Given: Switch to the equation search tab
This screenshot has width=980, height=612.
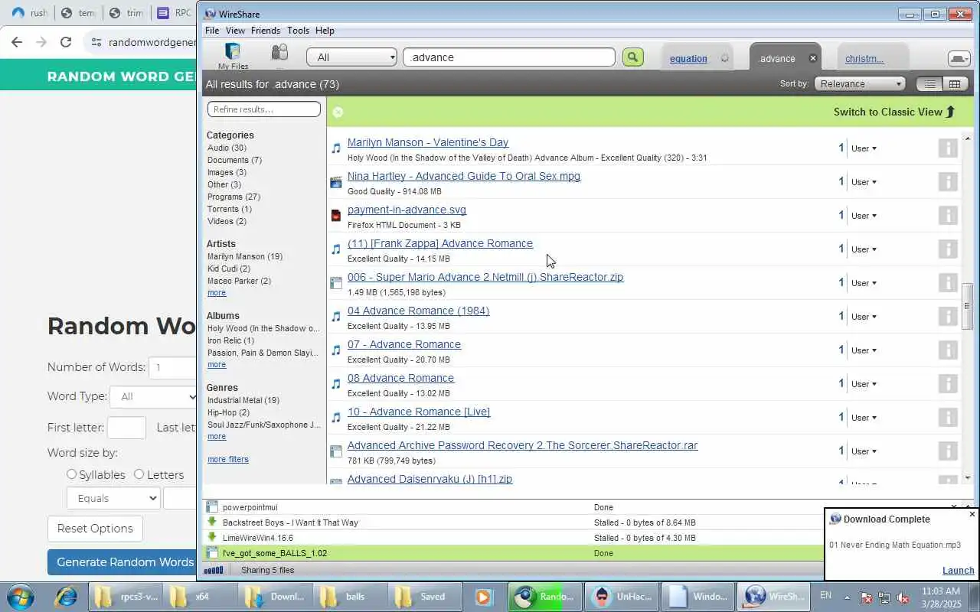Looking at the screenshot, I should point(688,59).
